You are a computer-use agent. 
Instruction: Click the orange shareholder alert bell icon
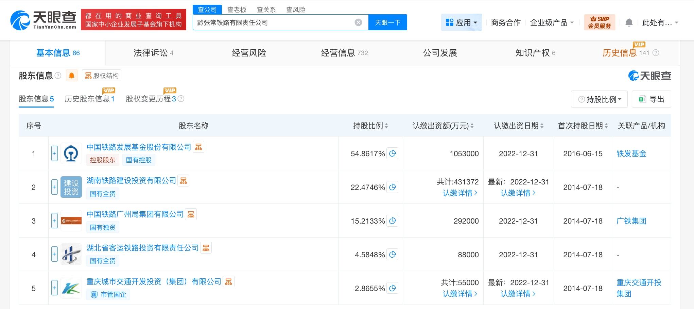tap(72, 76)
